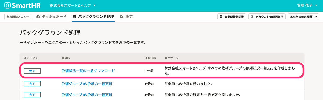
Task: Click the 完了 status badge in first row
Action: click(32, 71)
